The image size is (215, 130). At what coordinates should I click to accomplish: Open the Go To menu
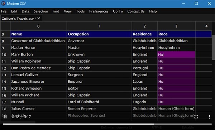click(118, 11)
